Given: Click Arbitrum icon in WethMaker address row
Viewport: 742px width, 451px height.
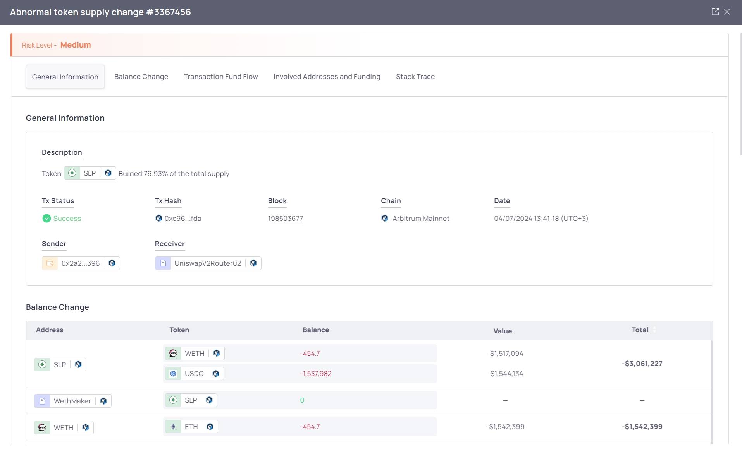Looking at the screenshot, I should pos(103,401).
